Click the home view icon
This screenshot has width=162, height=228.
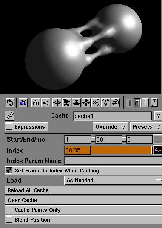coord(36,103)
